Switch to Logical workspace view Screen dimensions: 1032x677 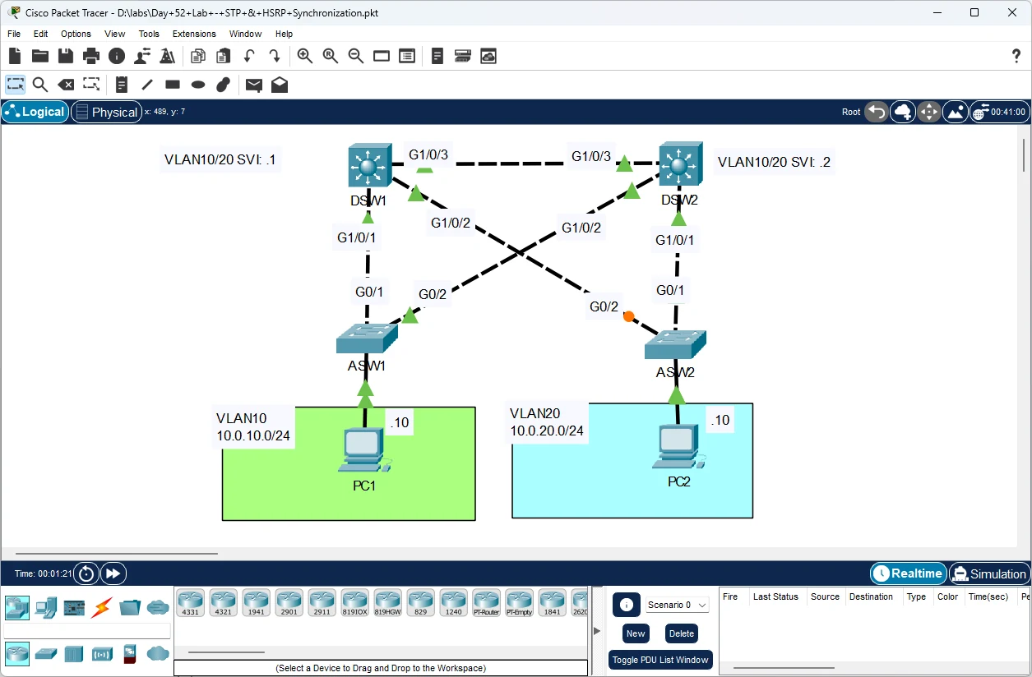(x=35, y=112)
